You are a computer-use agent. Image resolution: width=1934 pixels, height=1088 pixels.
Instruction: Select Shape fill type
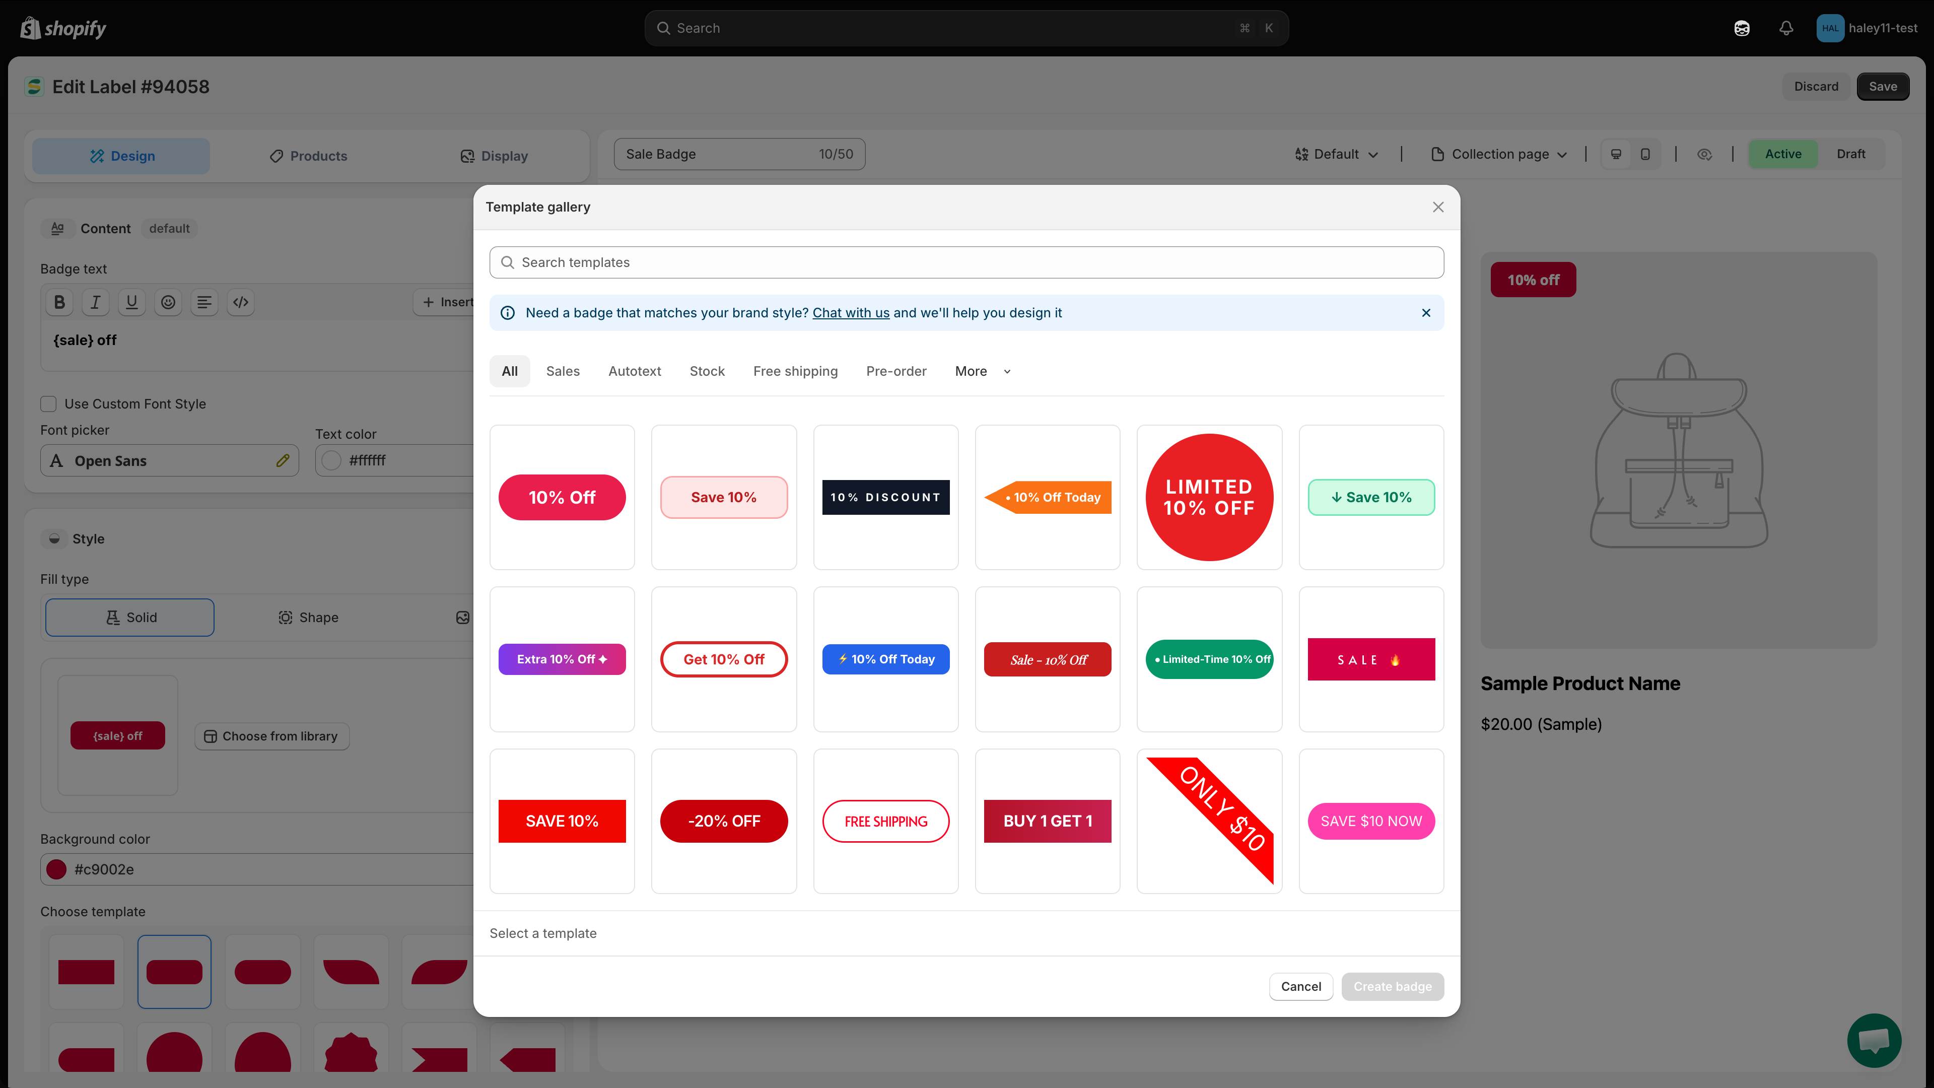(309, 617)
